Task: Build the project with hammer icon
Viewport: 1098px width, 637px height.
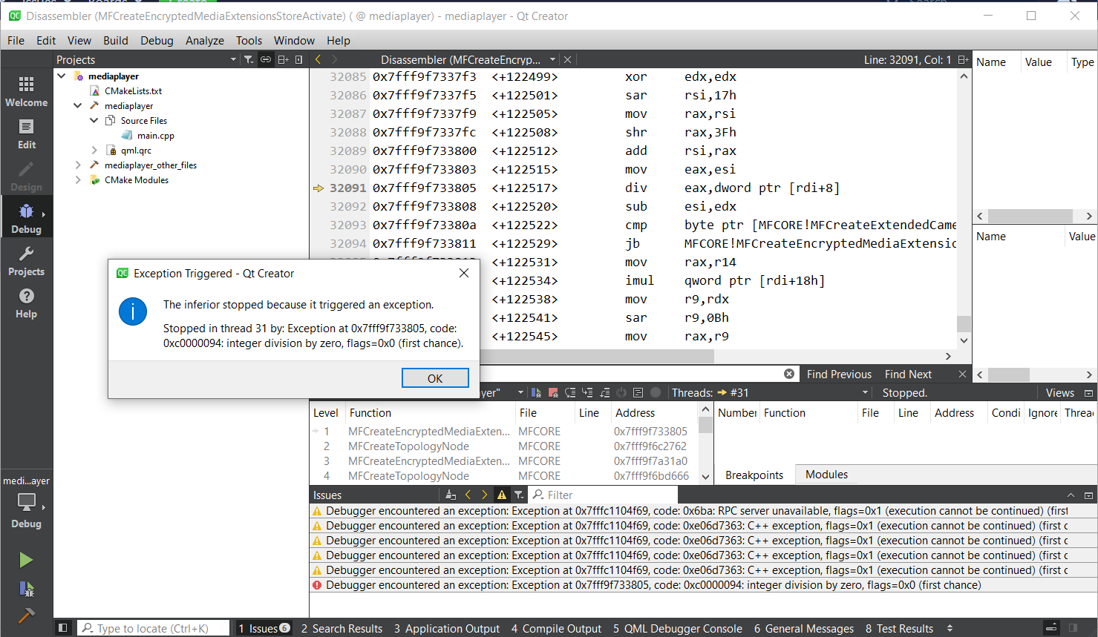Action: click(26, 615)
